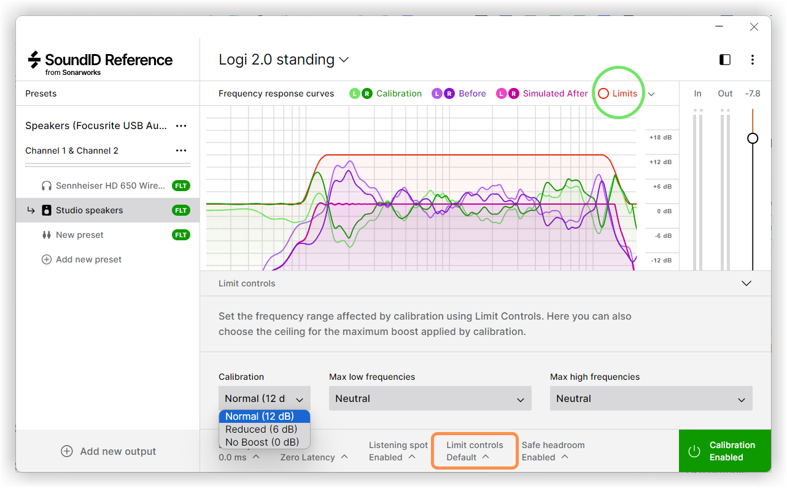Screen dimensions: 787x488
Task: Expand the frequency response curves chevron
Action: (651, 94)
